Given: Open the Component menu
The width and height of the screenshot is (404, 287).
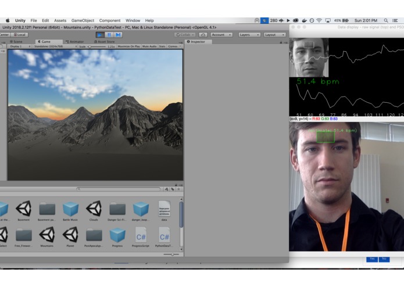Looking at the screenshot, I should point(110,20).
